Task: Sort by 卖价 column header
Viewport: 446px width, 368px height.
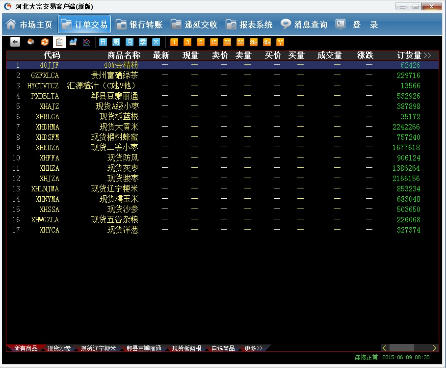Action: click(220, 55)
